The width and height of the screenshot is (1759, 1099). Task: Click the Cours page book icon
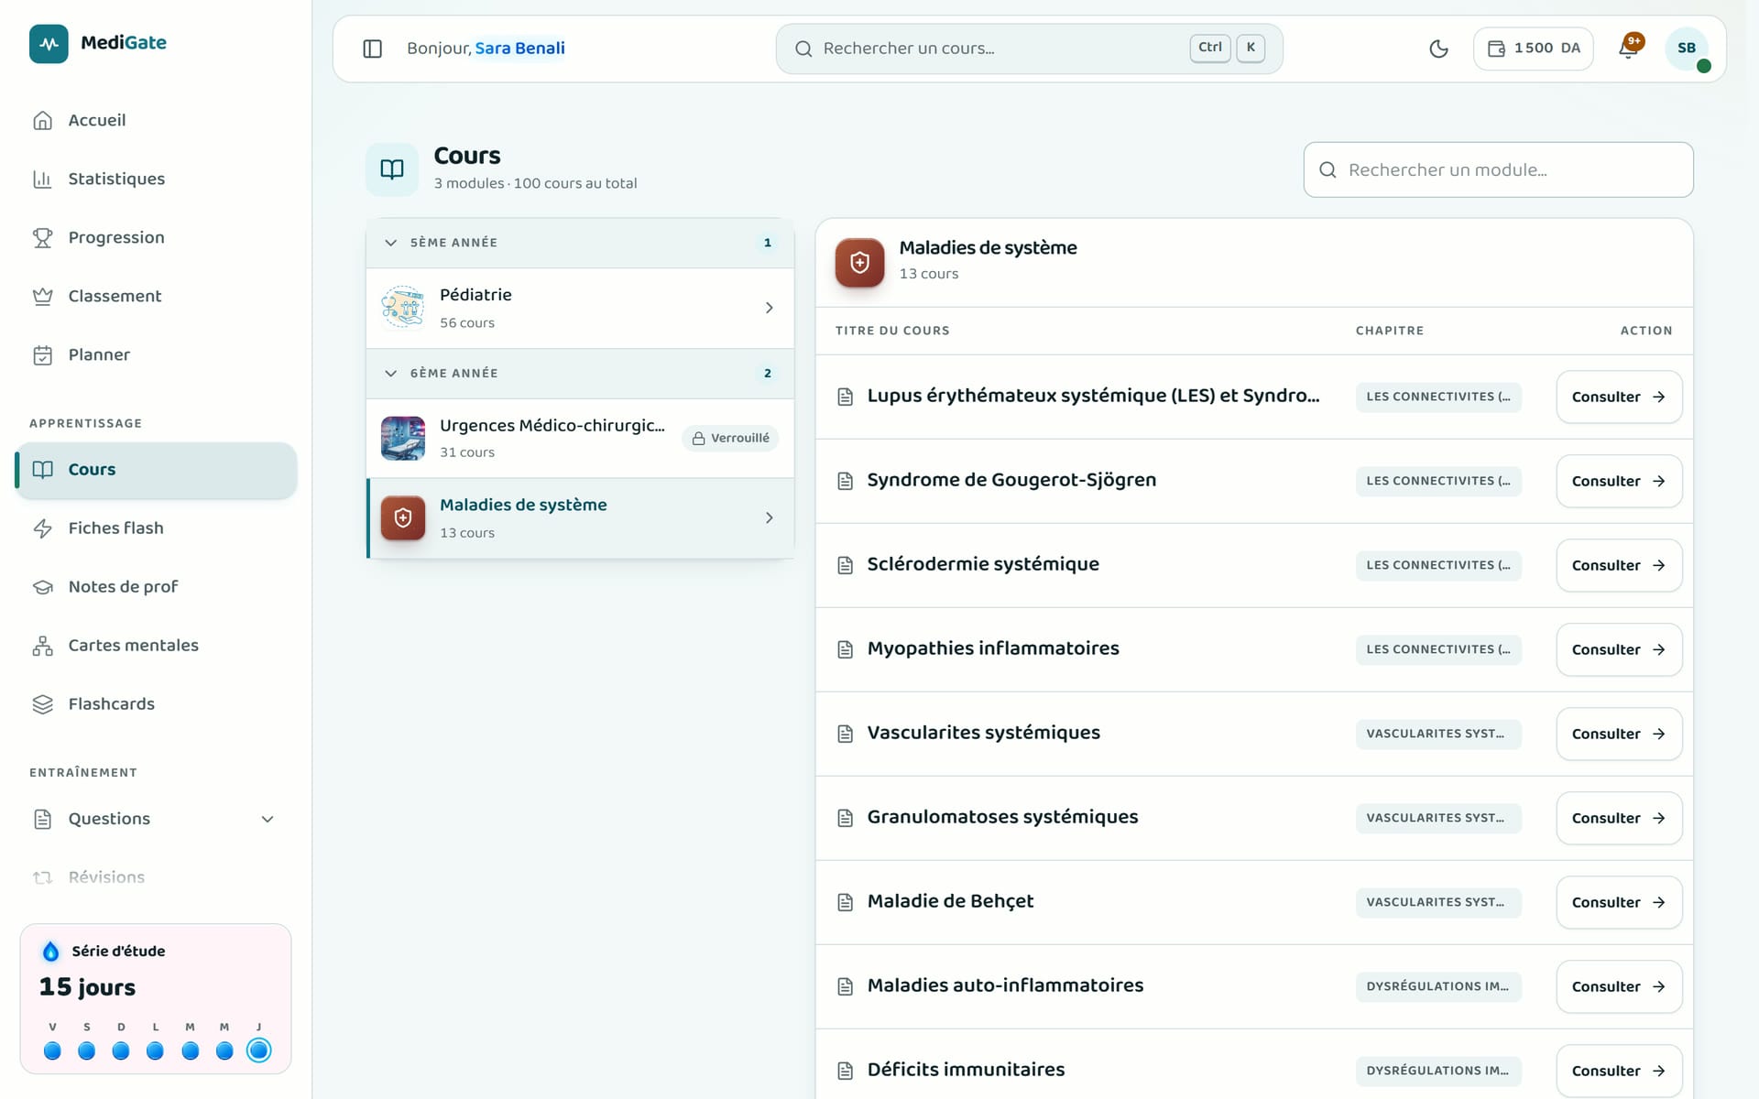pos(392,169)
